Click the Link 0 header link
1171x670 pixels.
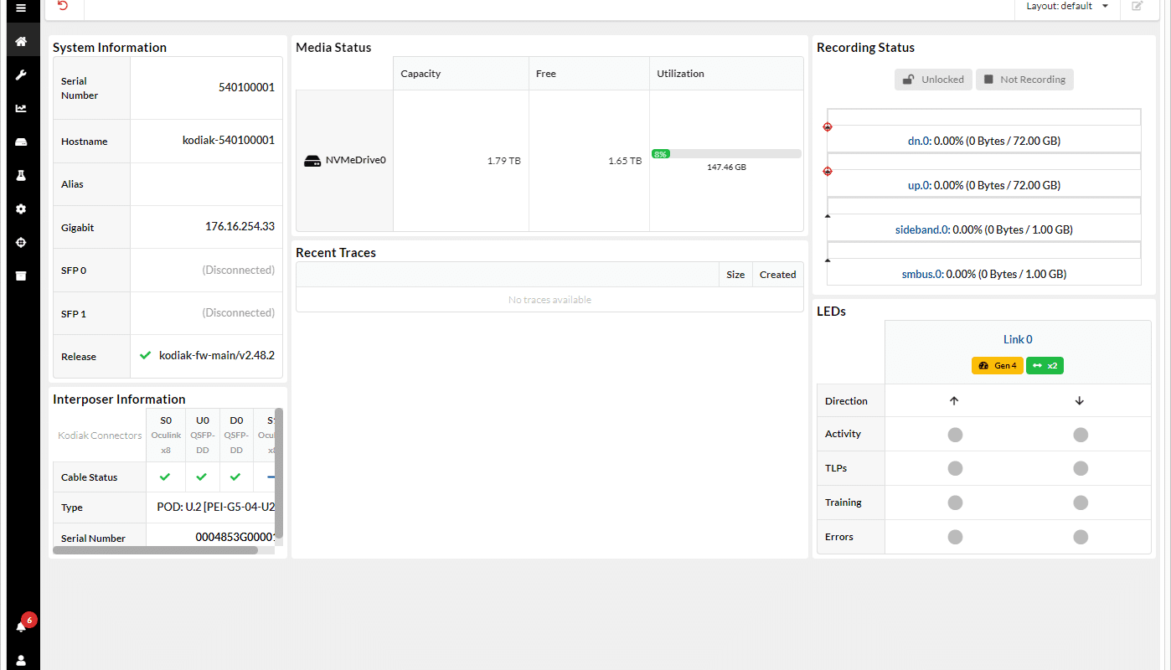point(1018,339)
